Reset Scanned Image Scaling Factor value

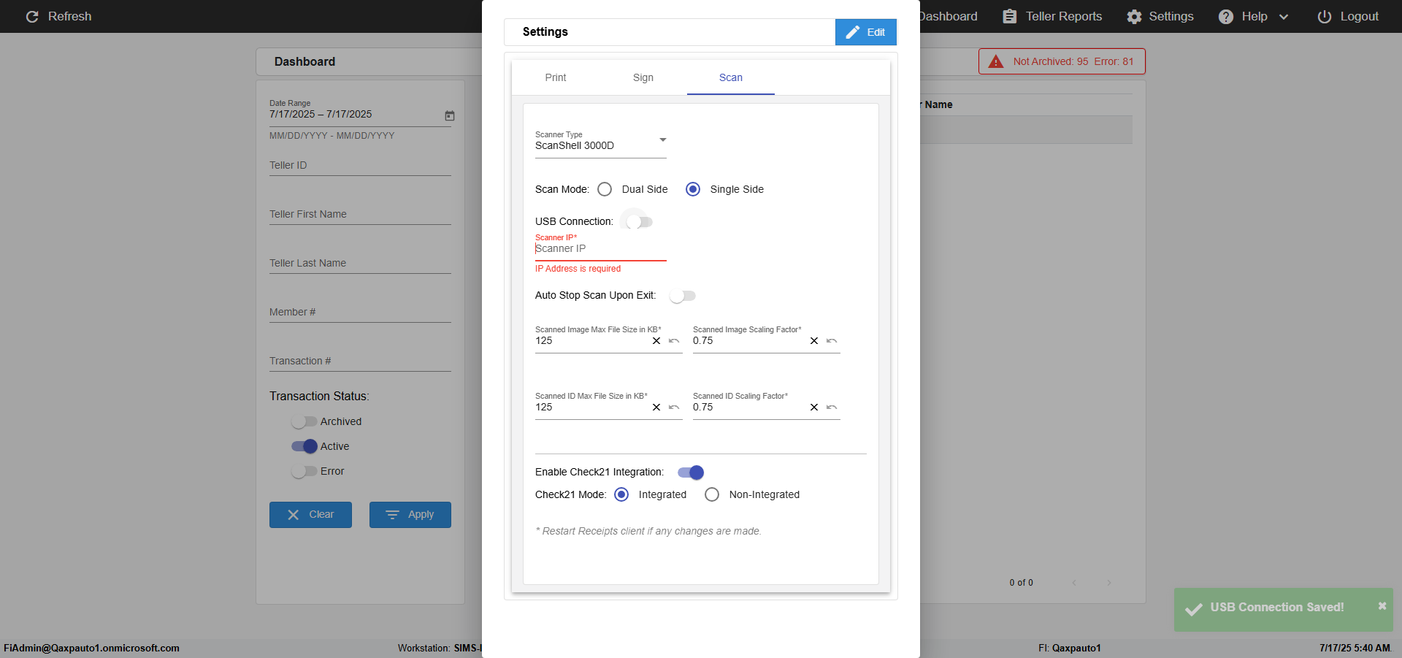click(x=832, y=341)
